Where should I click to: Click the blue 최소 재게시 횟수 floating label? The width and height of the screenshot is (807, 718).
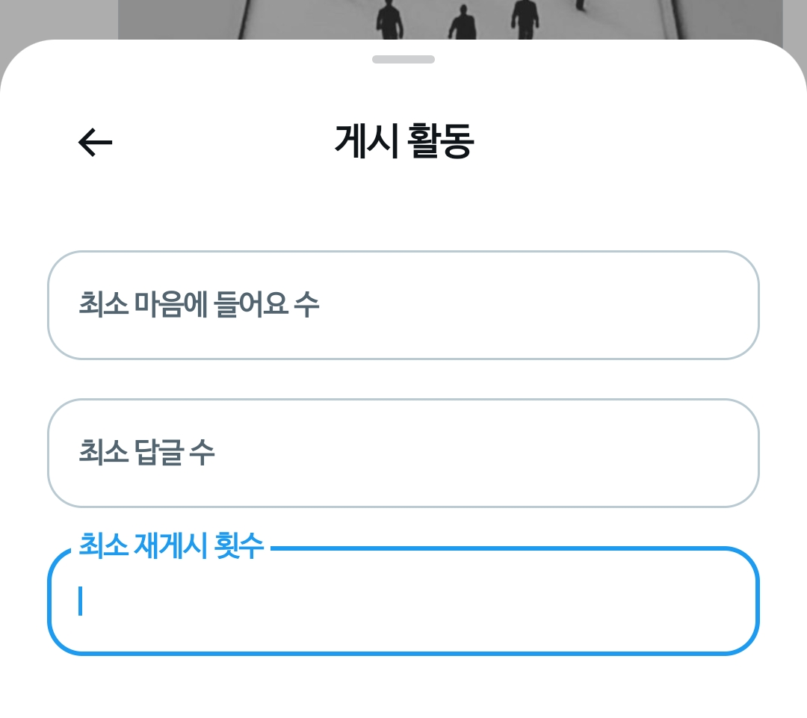click(171, 545)
